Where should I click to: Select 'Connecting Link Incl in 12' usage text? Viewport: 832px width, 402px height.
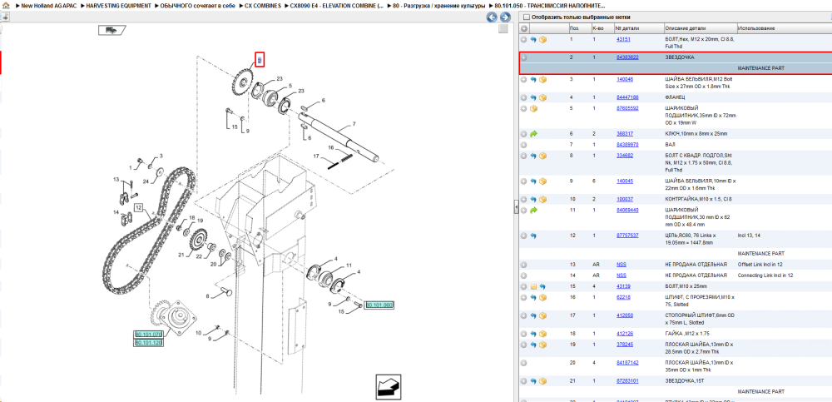765,275
